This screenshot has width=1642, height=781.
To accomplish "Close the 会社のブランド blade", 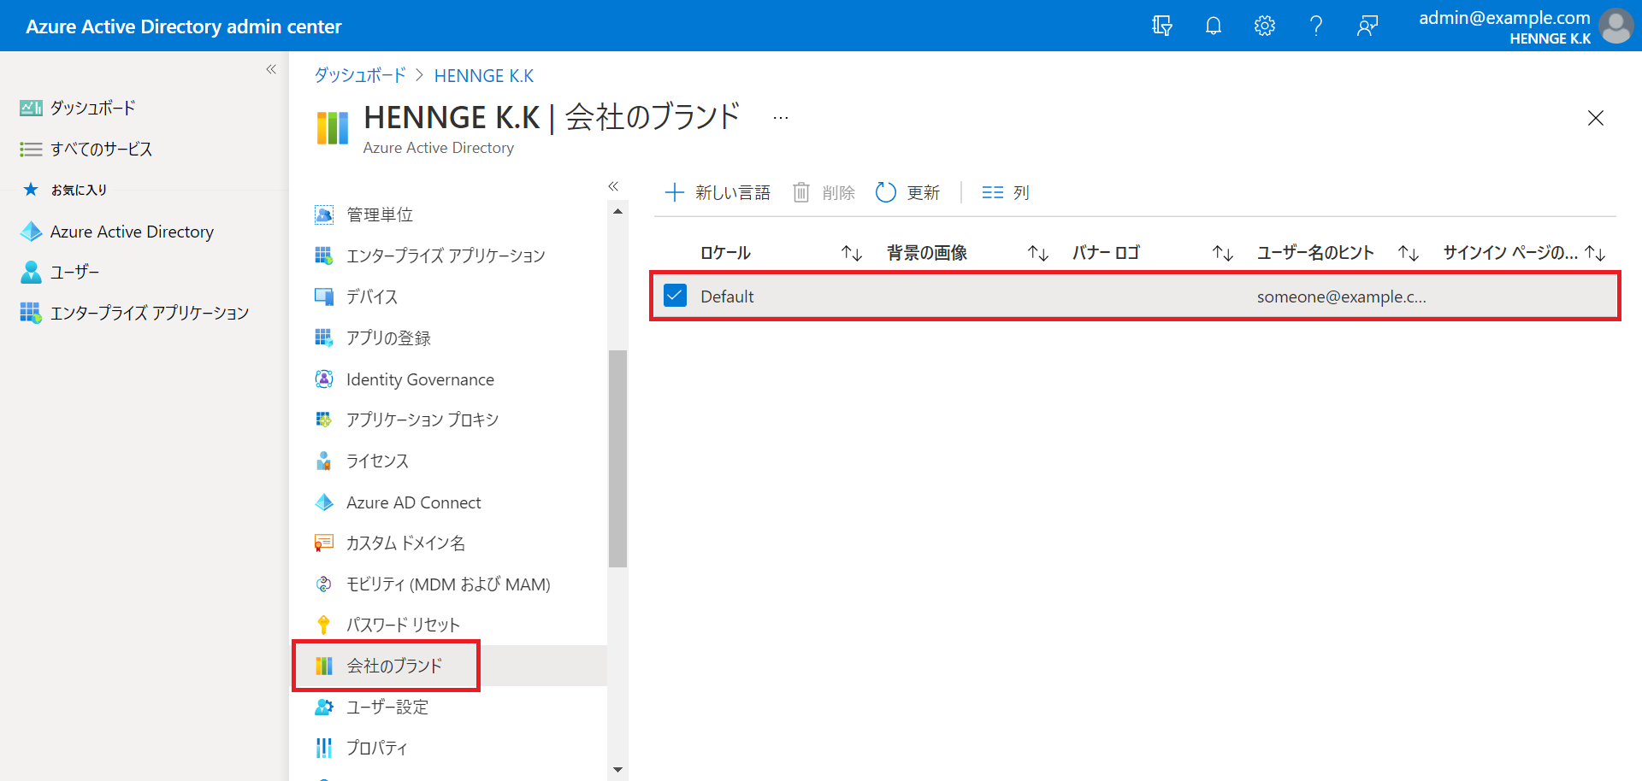I will (1595, 118).
